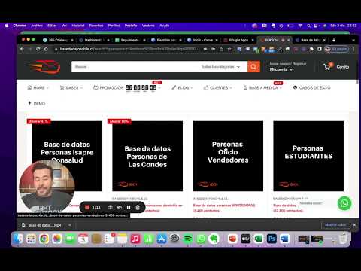The image size is (361, 271).
Task: Expand the BASES navigation menu
Action: 71,87
